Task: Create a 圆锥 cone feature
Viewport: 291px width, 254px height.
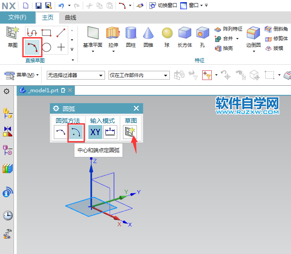Action: pos(148,37)
